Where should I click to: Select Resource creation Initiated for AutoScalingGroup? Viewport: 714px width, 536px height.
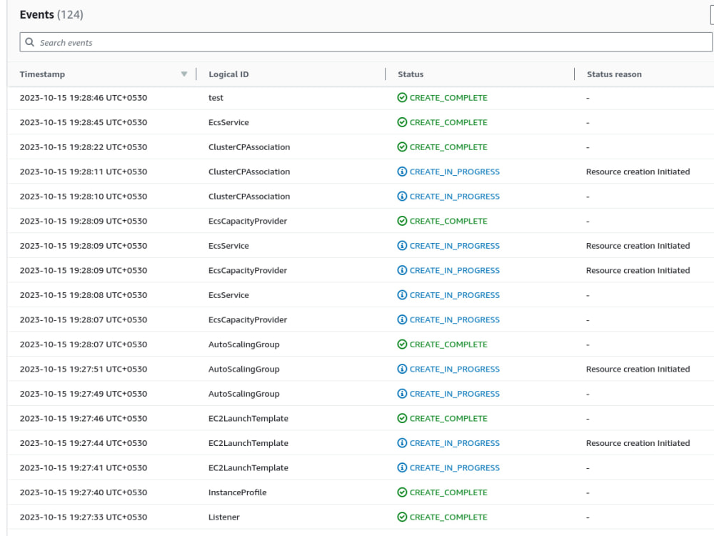[x=638, y=369]
